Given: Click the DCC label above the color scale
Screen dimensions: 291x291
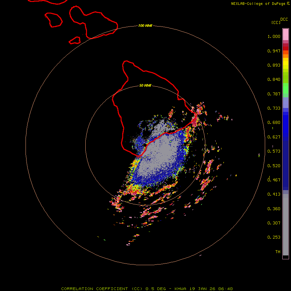Looking at the screenshot, I should pyautogui.click(x=284, y=19).
